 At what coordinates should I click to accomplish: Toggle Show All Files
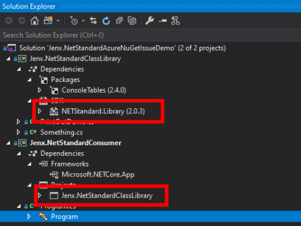(132, 21)
